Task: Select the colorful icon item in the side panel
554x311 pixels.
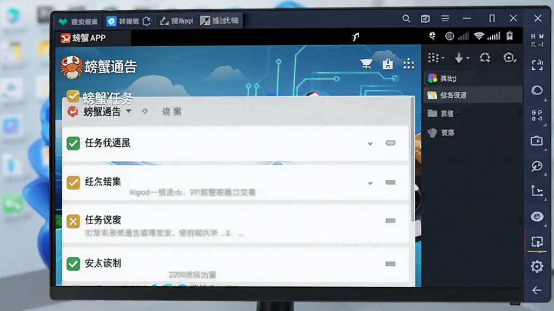Action: [x=473, y=78]
